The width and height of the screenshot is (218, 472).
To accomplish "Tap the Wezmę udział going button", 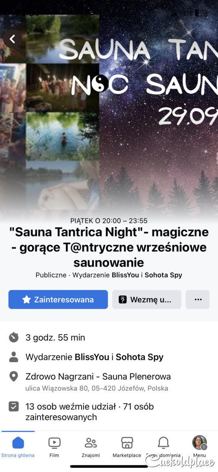I will pos(147,299).
